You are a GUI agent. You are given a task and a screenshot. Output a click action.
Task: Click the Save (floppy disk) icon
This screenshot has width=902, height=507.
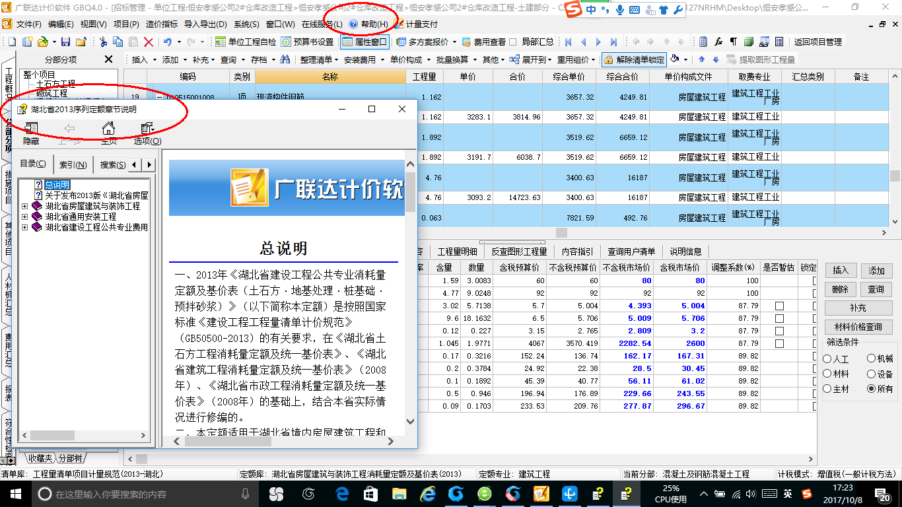point(67,42)
